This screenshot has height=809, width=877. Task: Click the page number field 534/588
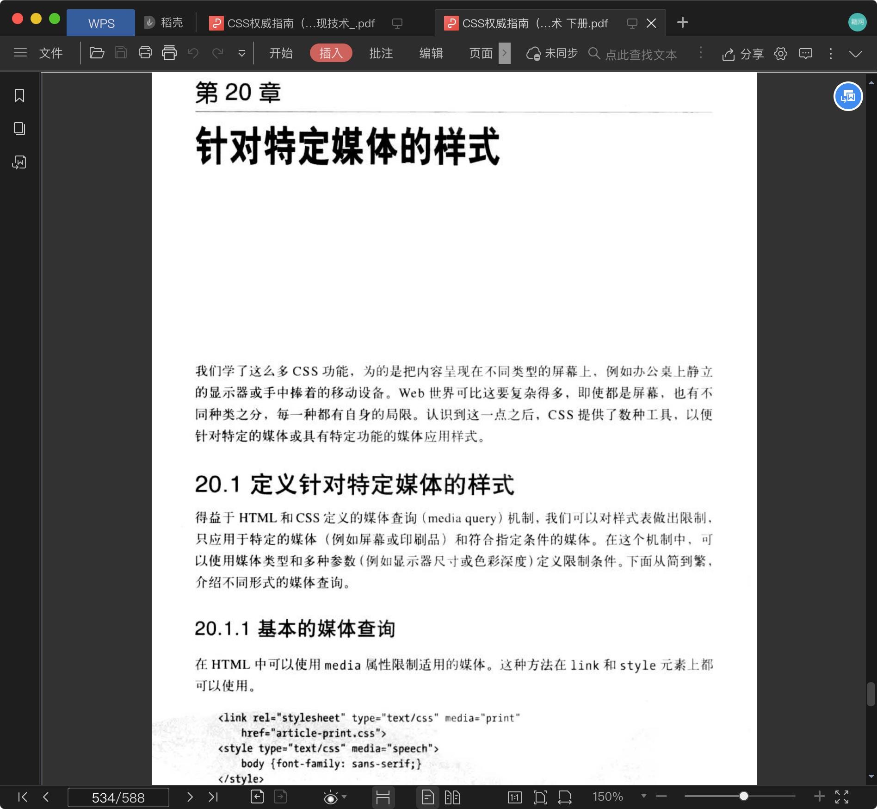pyautogui.click(x=118, y=797)
